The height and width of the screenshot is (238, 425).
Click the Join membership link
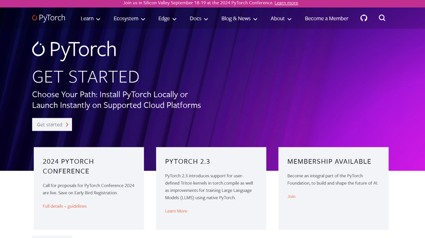[291, 196]
